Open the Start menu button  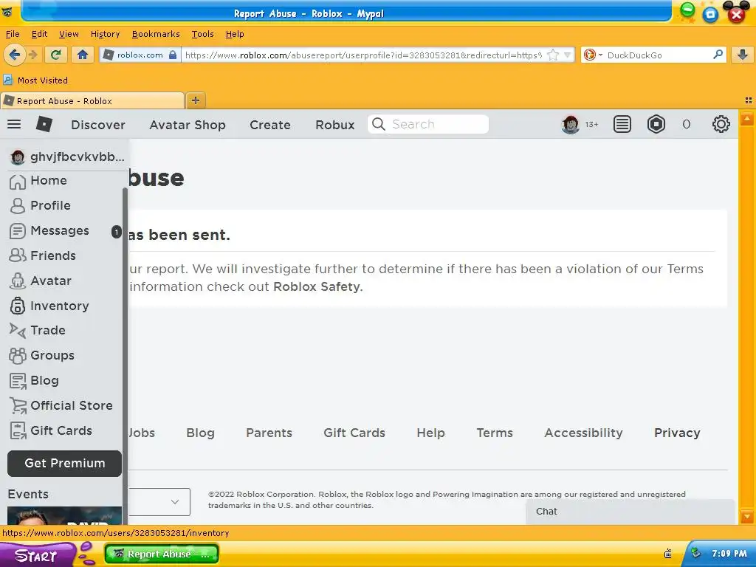[38, 555]
